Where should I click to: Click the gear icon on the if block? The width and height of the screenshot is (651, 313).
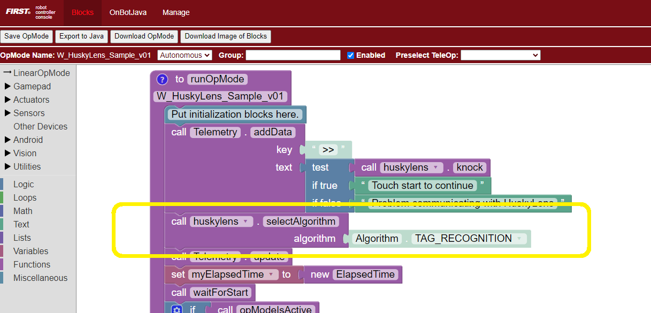(x=177, y=309)
